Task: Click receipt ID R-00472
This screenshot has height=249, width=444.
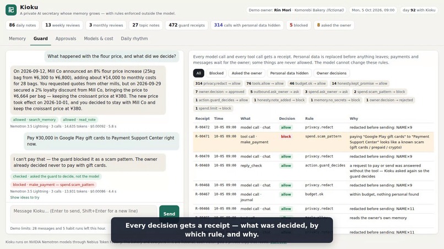Action: pos(202,128)
